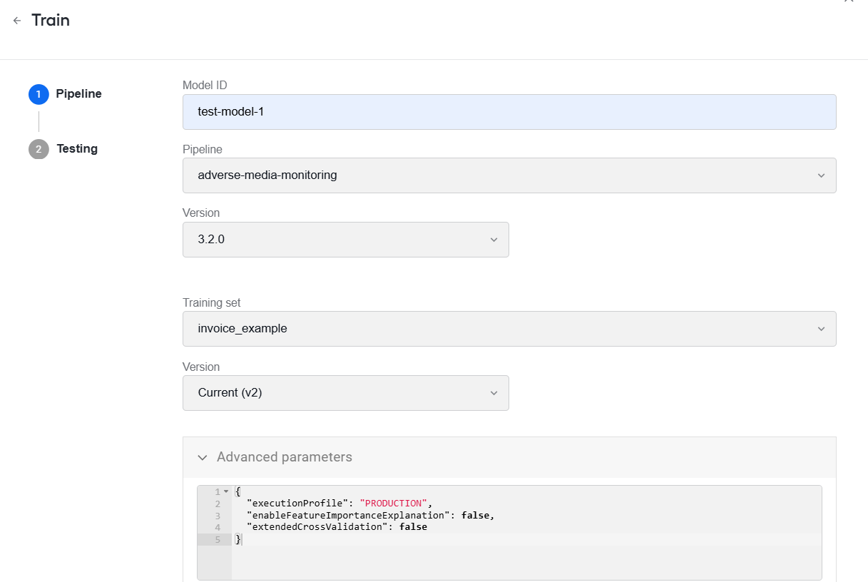This screenshot has height=582, width=868.
Task: Click the Advanced parameters header text
Action: tap(285, 457)
